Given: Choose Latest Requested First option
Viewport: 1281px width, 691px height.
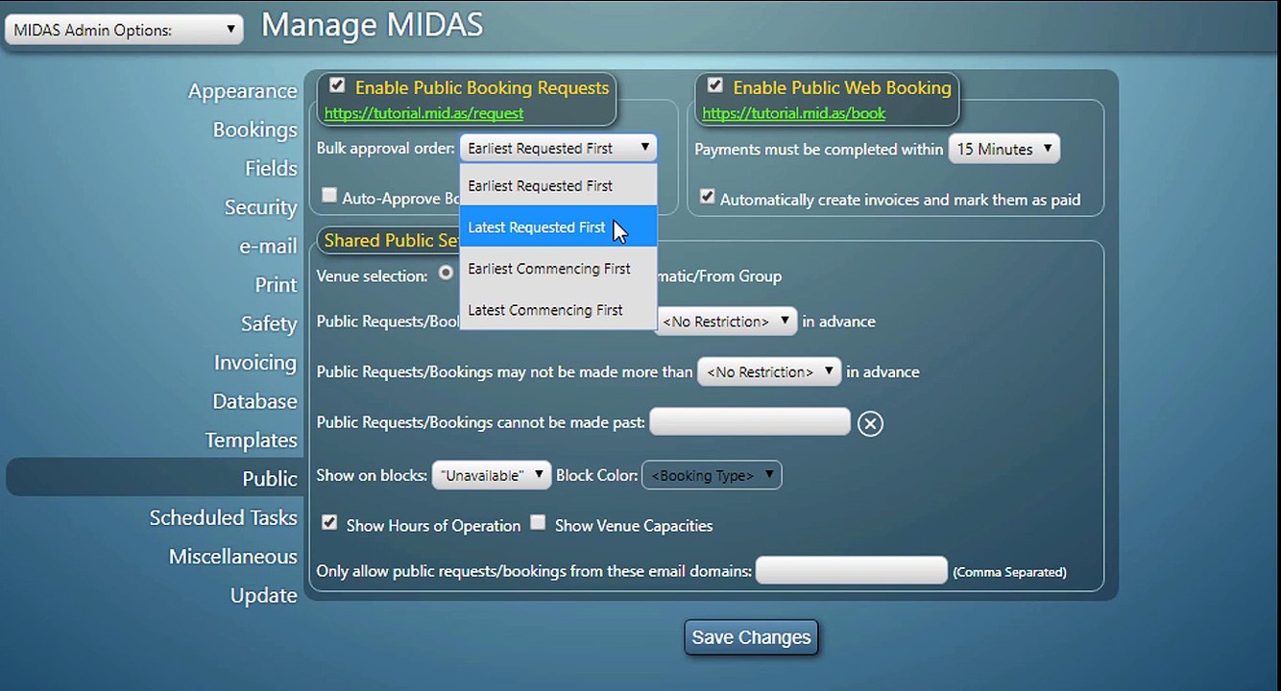Looking at the screenshot, I should 558,227.
